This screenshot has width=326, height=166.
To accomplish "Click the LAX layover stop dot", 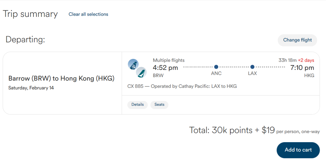I will click(x=252, y=67).
